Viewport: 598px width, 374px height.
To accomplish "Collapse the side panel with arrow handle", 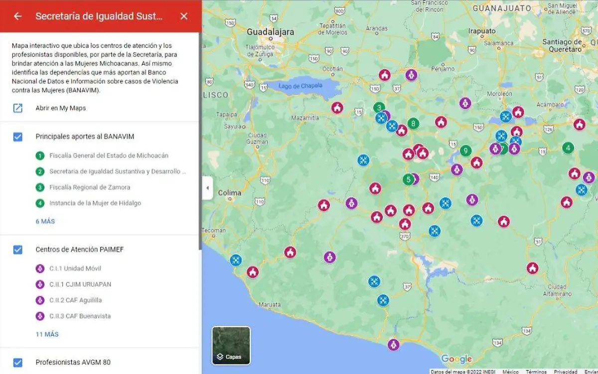I will point(207,188).
